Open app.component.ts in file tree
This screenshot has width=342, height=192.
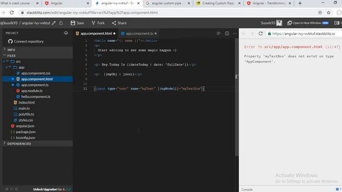(35, 85)
